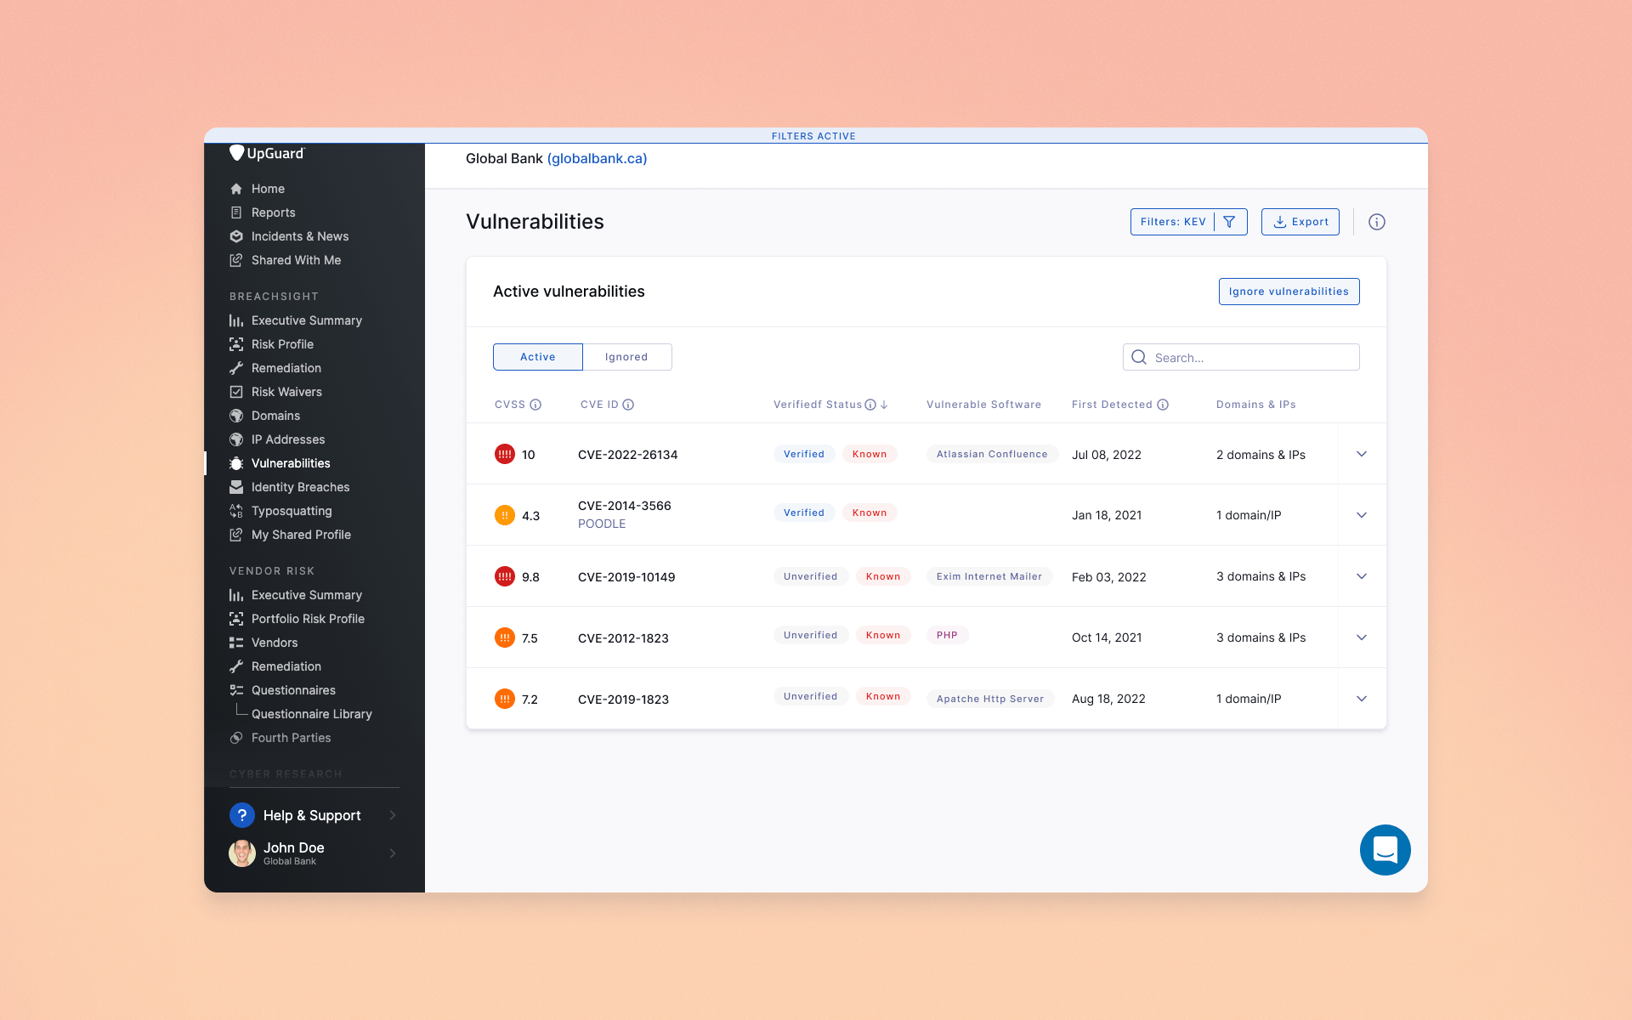Switch to Active tab

pos(538,357)
